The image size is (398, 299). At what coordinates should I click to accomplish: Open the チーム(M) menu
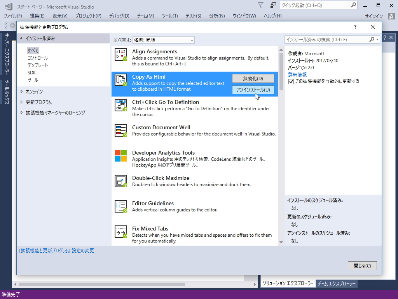pos(145,16)
